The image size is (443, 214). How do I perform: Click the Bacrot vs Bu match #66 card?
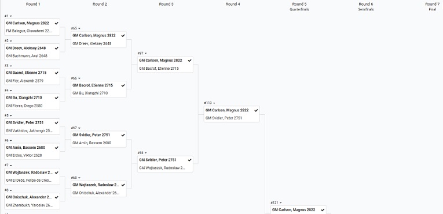tap(98, 89)
